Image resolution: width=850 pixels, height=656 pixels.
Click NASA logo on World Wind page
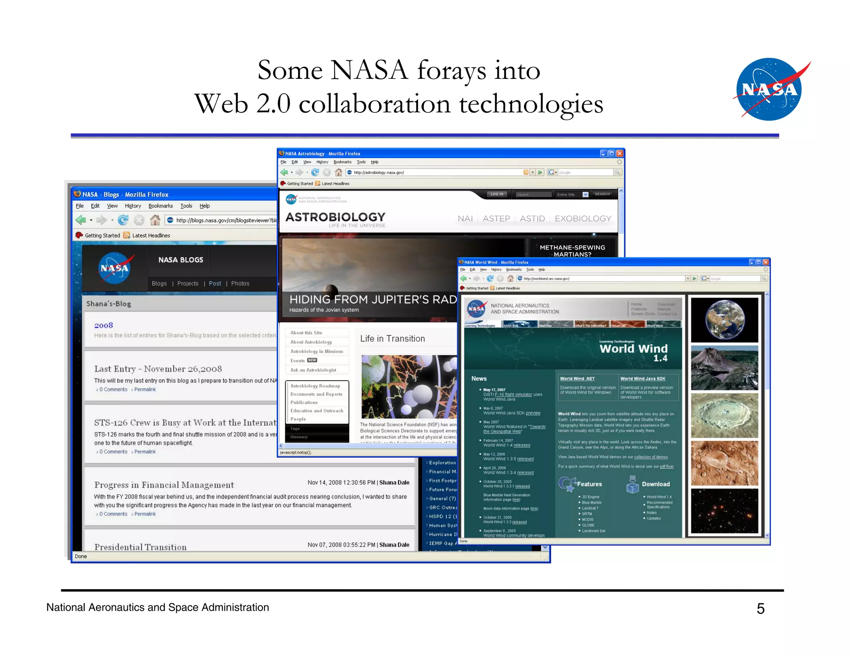[x=476, y=309]
